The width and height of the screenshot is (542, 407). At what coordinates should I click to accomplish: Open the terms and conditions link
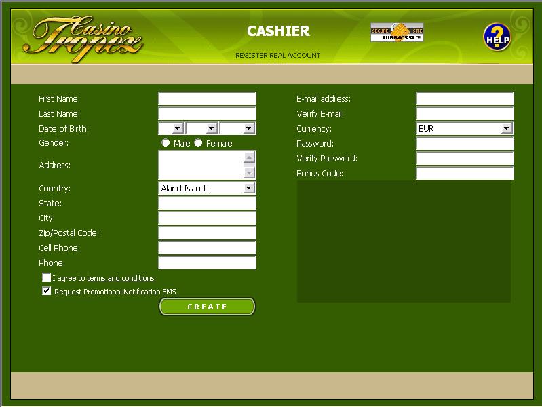point(121,278)
